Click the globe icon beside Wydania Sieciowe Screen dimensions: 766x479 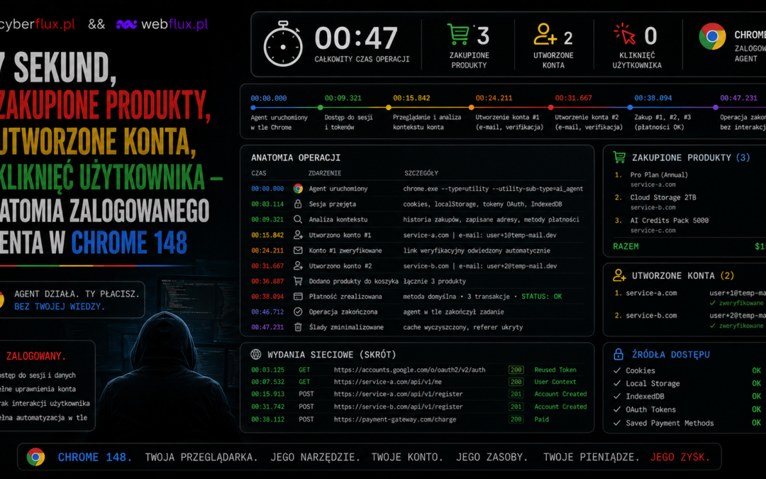tap(255, 354)
